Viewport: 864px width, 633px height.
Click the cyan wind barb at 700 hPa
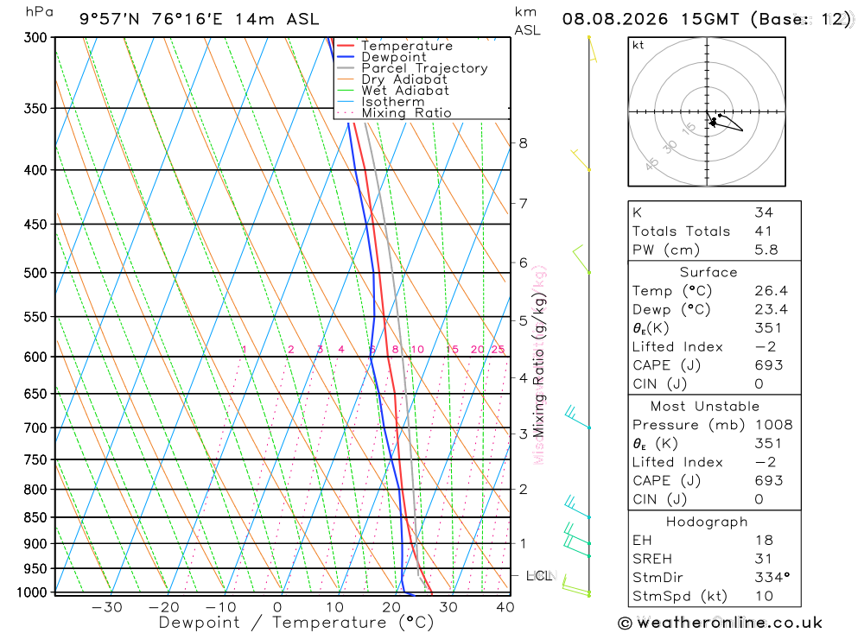tap(577, 417)
